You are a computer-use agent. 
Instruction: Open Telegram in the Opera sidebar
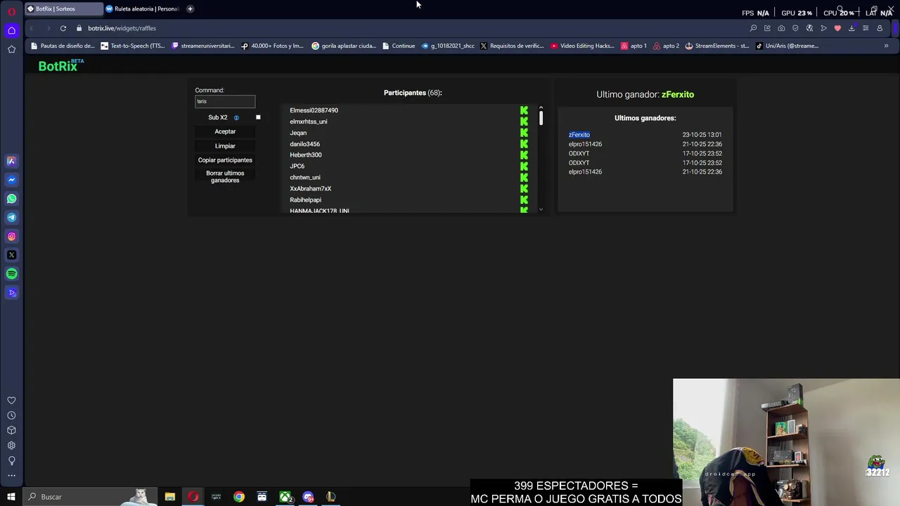point(11,218)
